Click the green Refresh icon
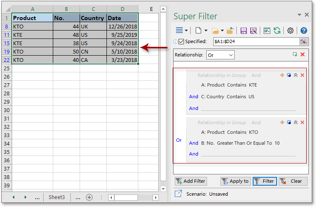 [x=277, y=31]
